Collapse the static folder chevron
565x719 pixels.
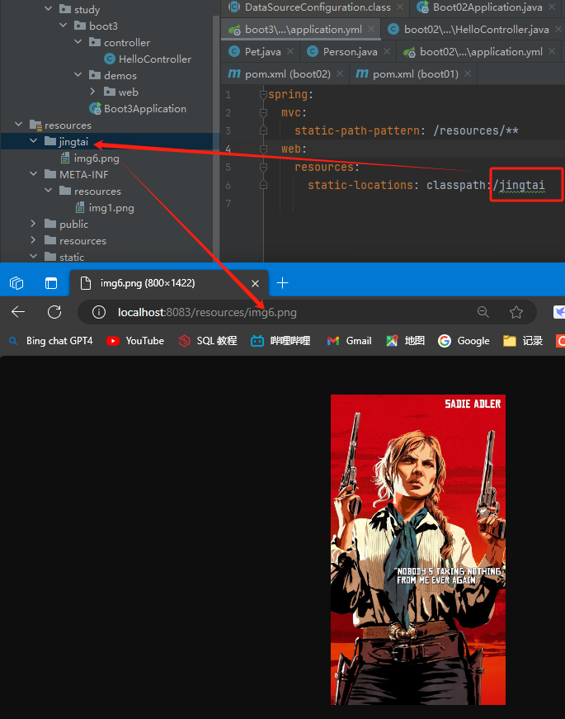click(34, 257)
